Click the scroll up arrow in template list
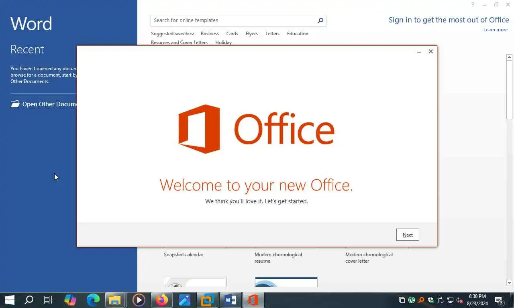Viewport: 514px width, 308px height. click(x=509, y=57)
